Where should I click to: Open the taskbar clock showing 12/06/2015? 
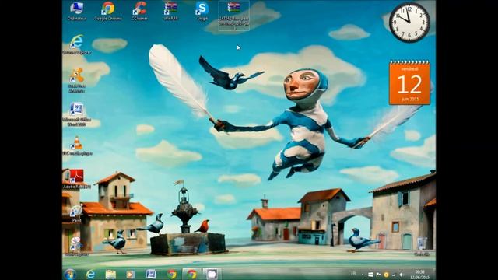point(419,275)
